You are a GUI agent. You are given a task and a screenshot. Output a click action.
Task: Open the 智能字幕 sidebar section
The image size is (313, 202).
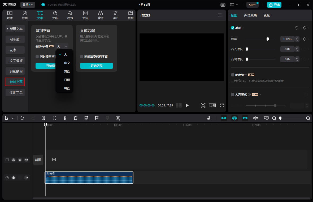(x=15, y=82)
